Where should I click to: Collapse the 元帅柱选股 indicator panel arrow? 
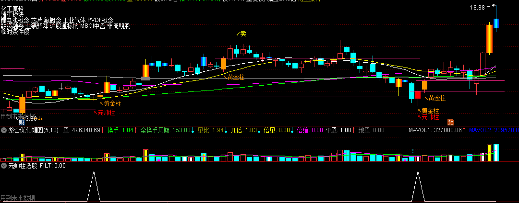tap(4, 165)
